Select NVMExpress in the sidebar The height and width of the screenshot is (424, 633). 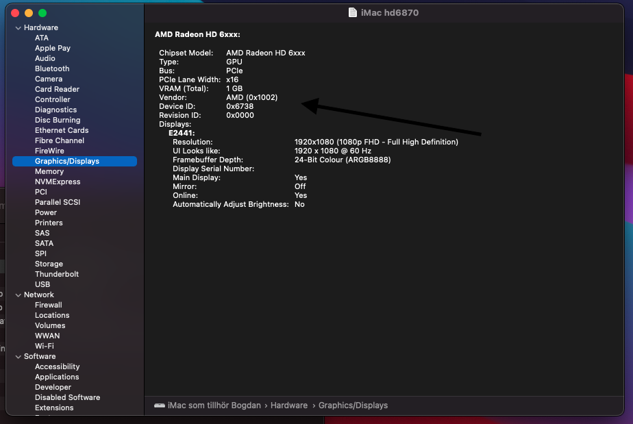coord(58,182)
